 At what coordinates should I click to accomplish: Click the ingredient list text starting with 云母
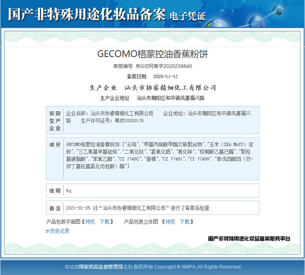pos(160,155)
